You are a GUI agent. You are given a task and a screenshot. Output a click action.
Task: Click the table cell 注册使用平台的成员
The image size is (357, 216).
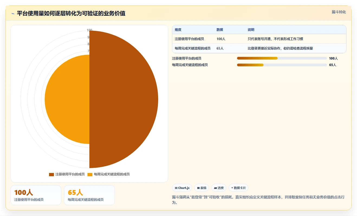pyautogui.click(x=189, y=39)
